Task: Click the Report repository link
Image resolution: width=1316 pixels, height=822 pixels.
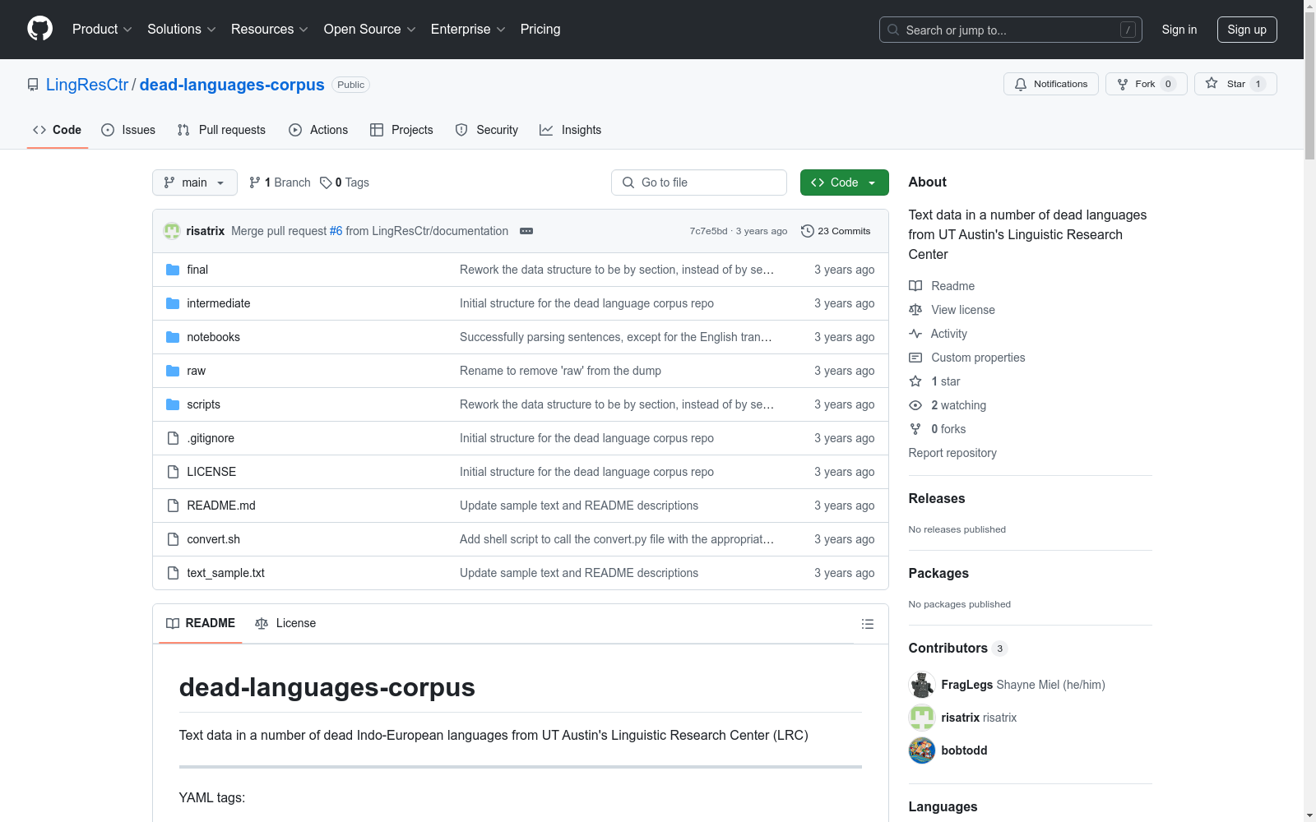Action: coord(952,453)
